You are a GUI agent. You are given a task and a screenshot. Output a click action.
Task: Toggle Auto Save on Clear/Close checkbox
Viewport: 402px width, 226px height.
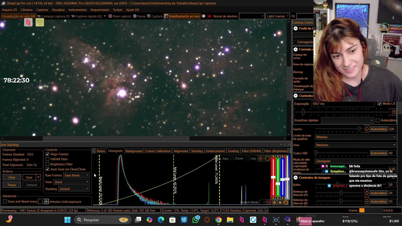tap(47, 169)
